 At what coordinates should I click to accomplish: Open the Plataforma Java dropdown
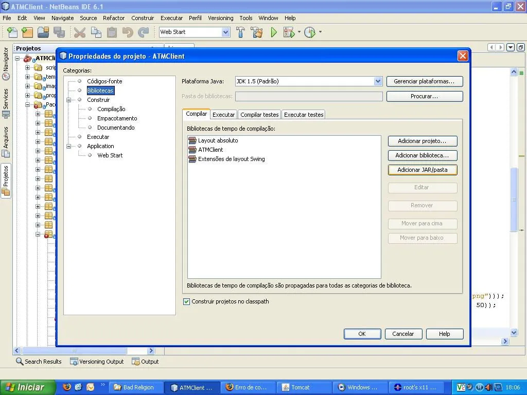pyautogui.click(x=378, y=81)
